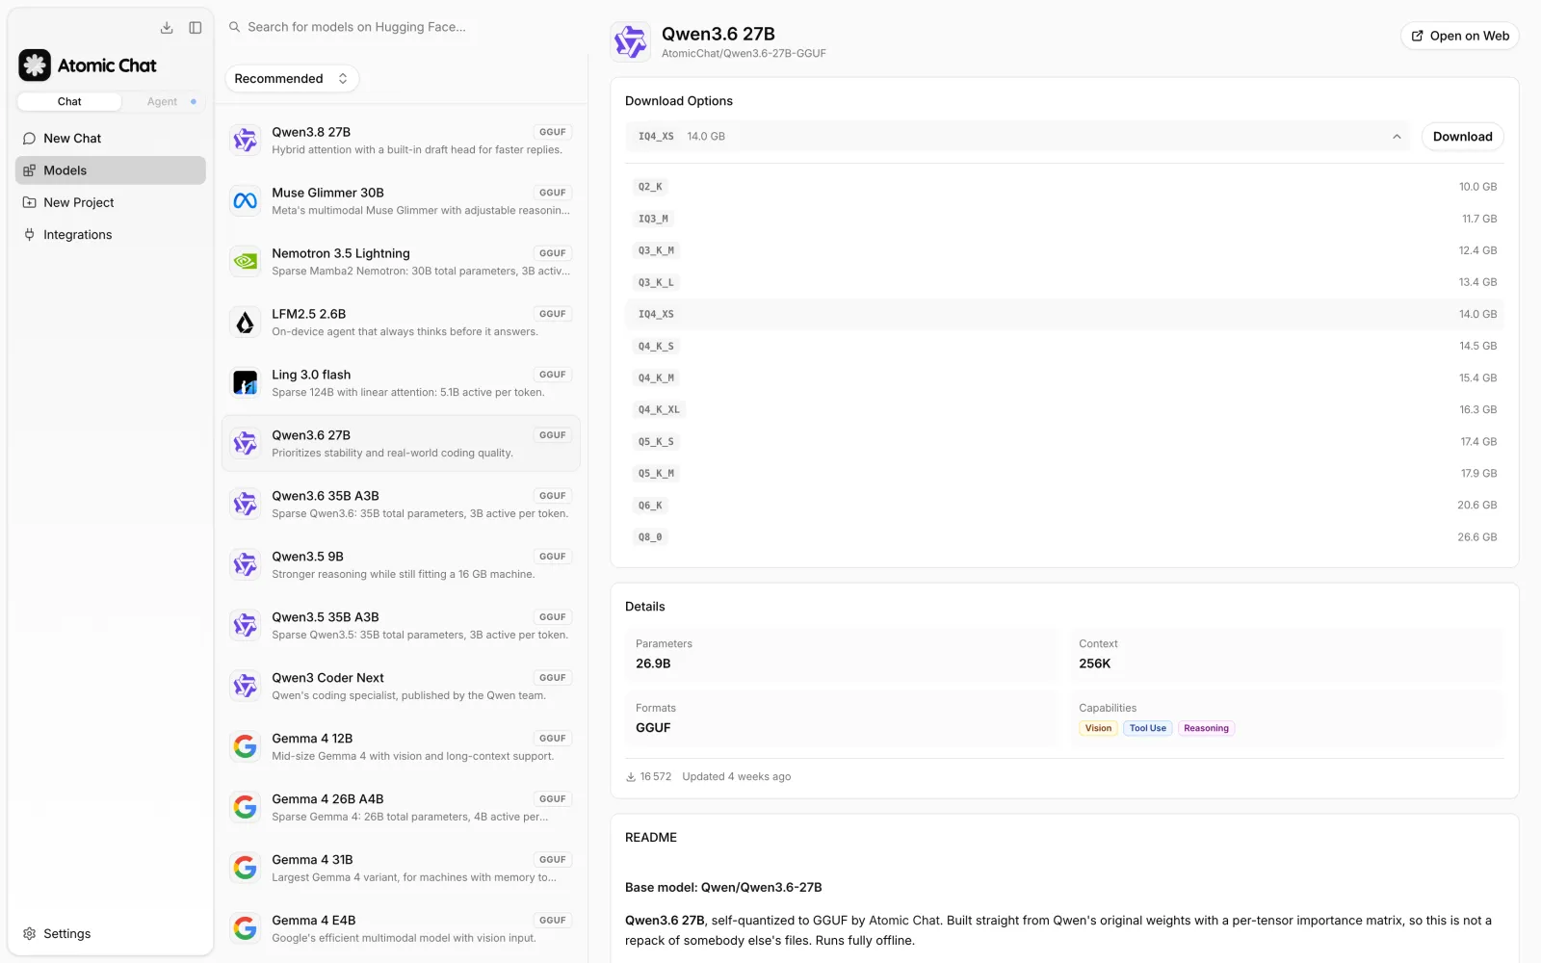
Task: Open the Models section
Action: [111, 170]
